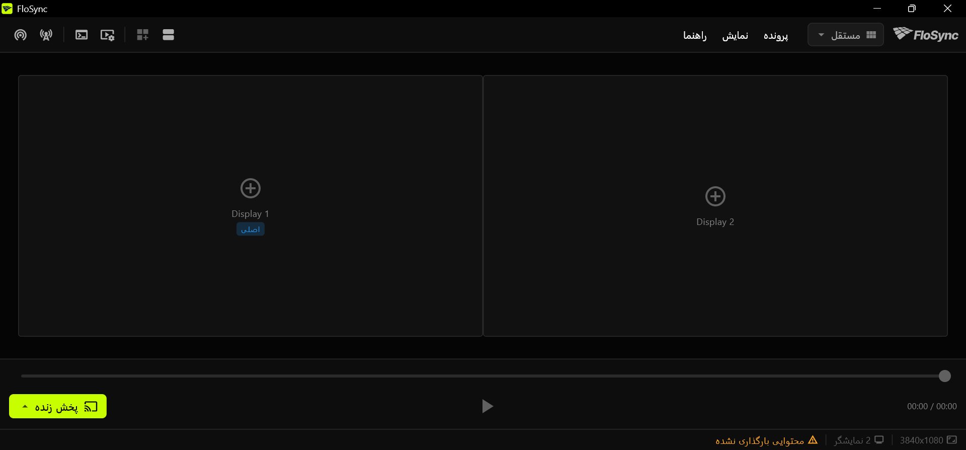Click the antenna tower icon in toolbar

tap(46, 35)
